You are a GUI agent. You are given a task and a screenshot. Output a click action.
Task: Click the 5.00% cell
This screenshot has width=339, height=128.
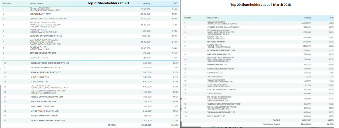tap(331, 23)
